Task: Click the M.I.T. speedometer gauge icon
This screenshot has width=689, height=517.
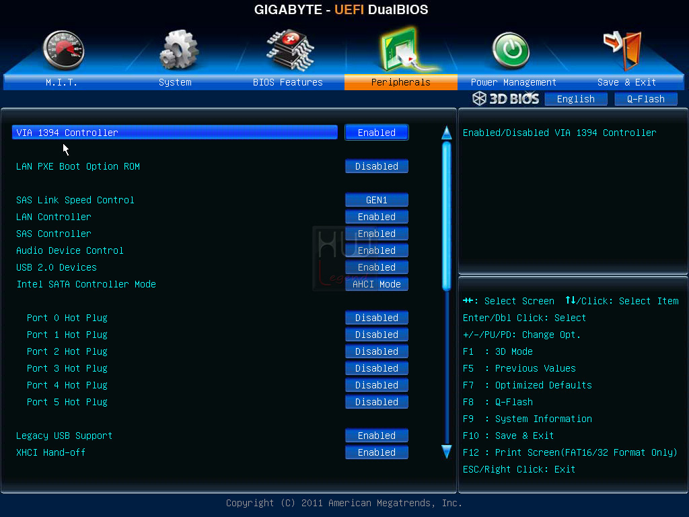Action: (64, 50)
